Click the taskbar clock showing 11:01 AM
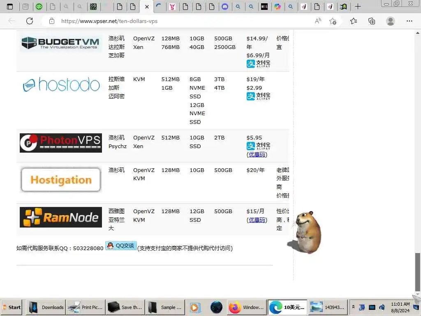 [x=400, y=307]
